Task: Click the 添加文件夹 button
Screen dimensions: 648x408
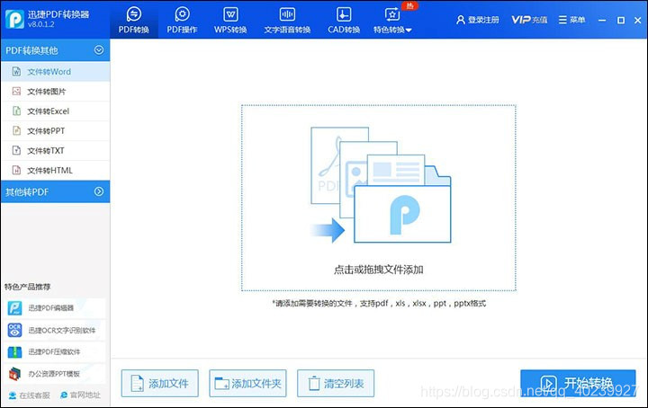Action: click(x=248, y=383)
